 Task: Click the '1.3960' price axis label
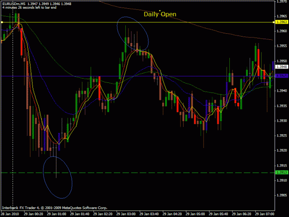282,31
